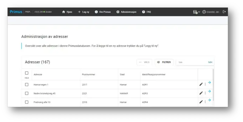The height and width of the screenshot is (122, 243).
Task: Open the three-dot menu for Hamarvegen 1
Action: [x=205, y=84]
